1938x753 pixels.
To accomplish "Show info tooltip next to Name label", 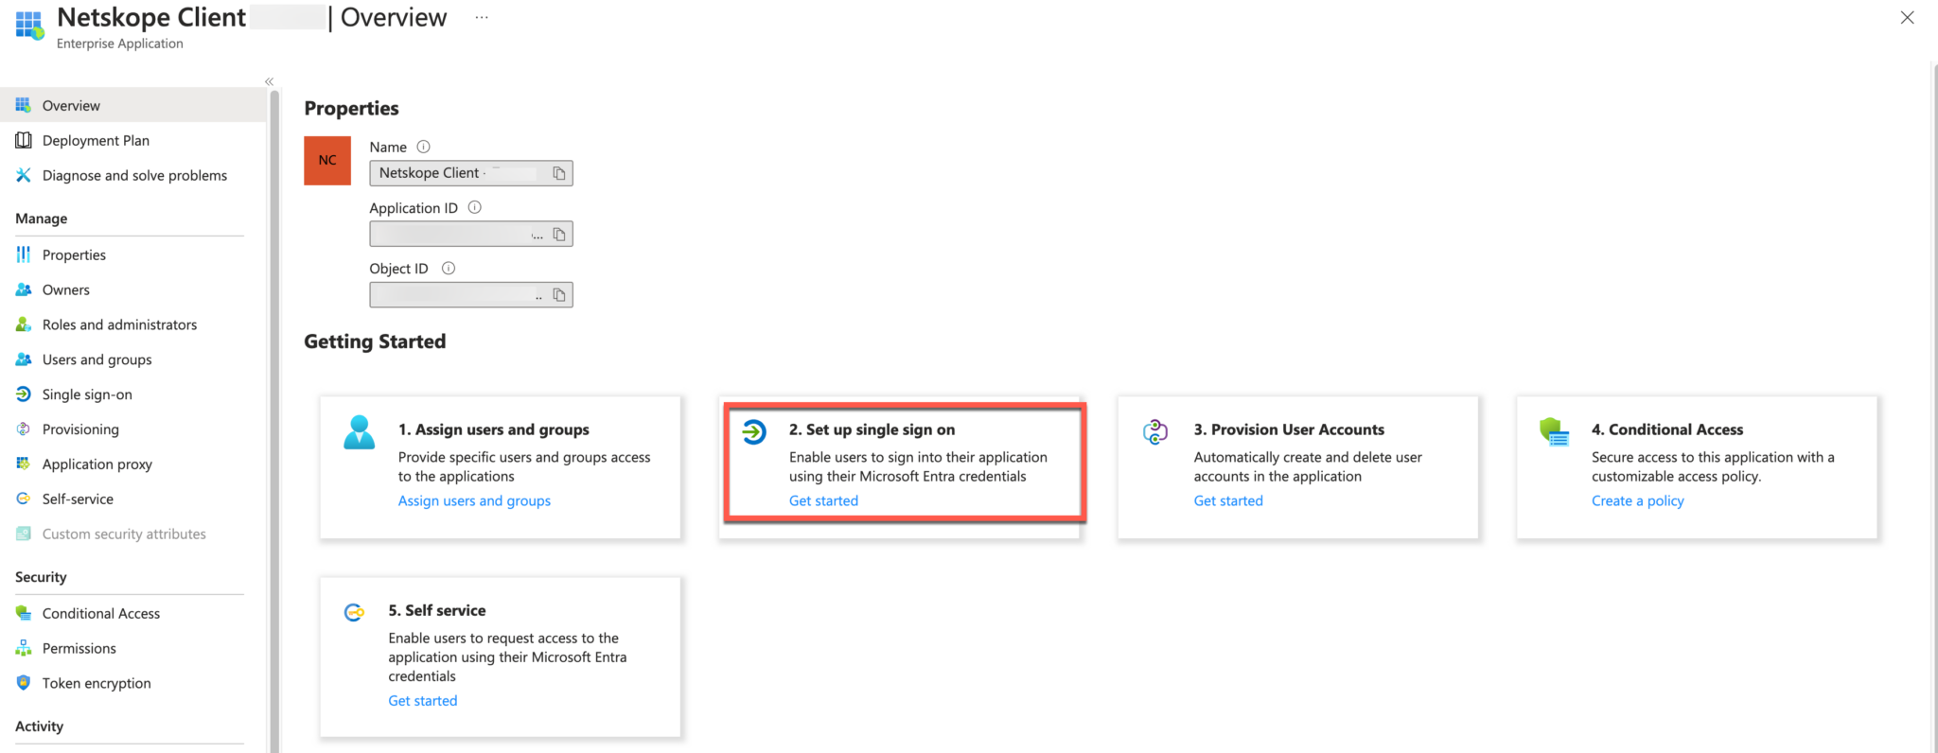I will tap(424, 147).
